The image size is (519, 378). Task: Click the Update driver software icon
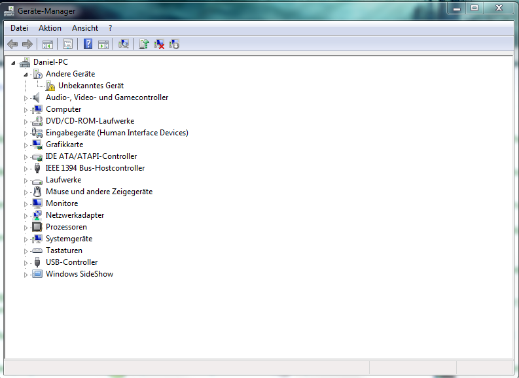144,44
